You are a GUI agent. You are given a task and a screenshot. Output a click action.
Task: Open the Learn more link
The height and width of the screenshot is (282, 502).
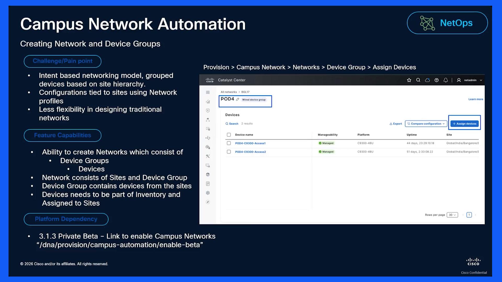coord(476,99)
